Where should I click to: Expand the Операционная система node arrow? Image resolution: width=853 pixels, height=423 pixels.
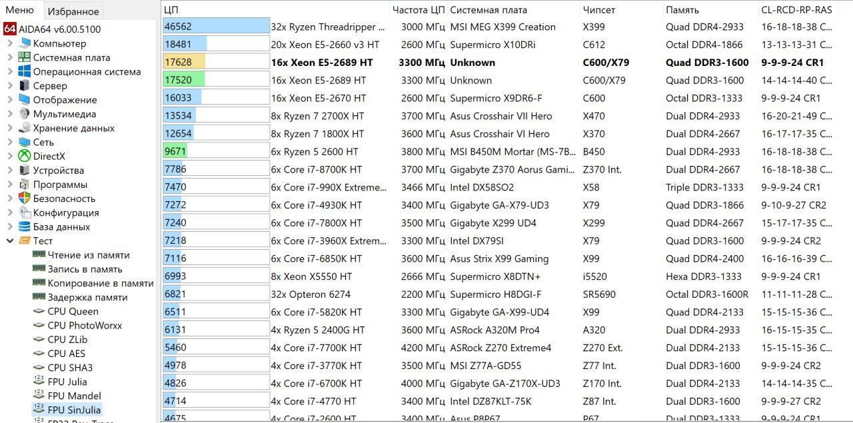(10, 71)
